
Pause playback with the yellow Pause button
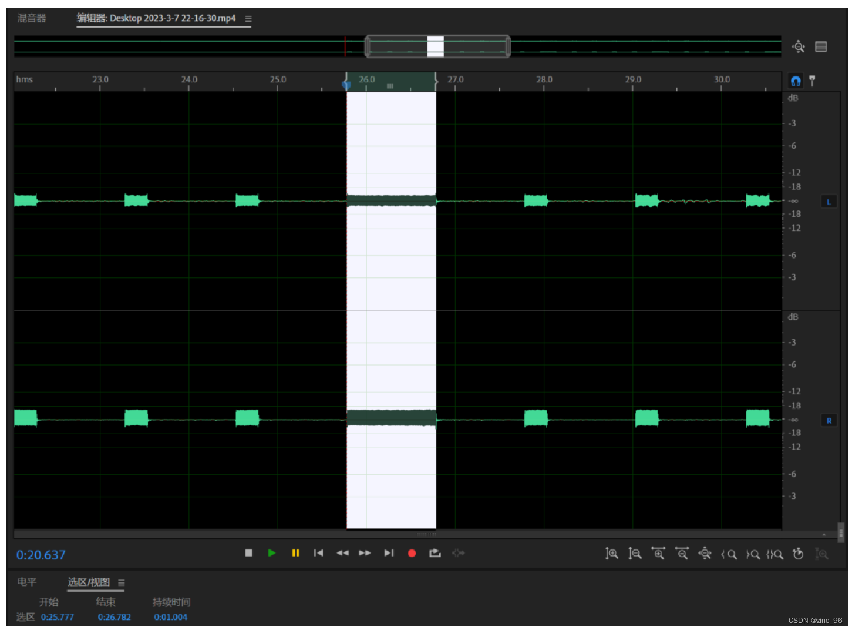click(x=295, y=553)
